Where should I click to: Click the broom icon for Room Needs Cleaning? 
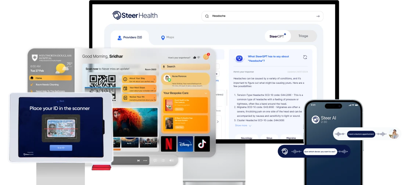coord(32,84)
